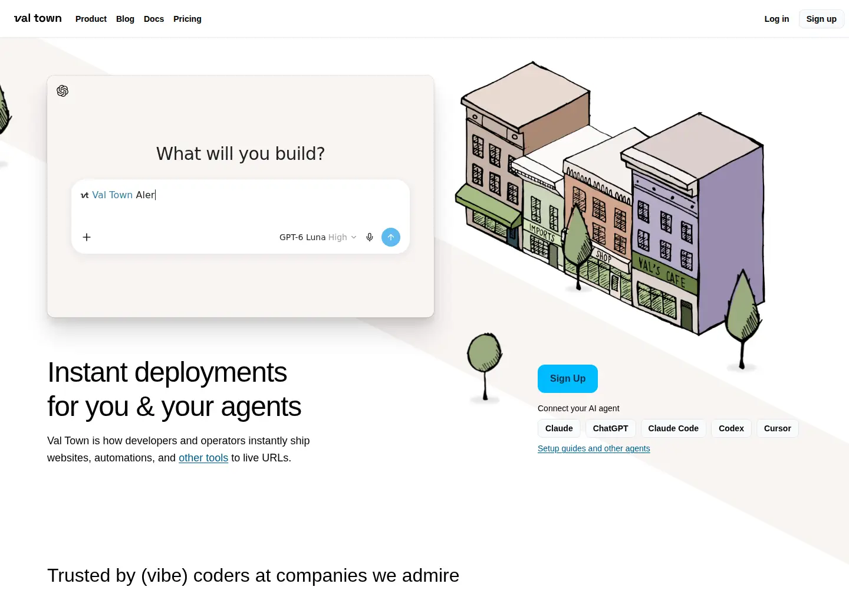Image resolution: width=849 pixels, height=590 pixels.
Task: Click the plus attachment icon in the prompt box
Action: pos(87,237)
